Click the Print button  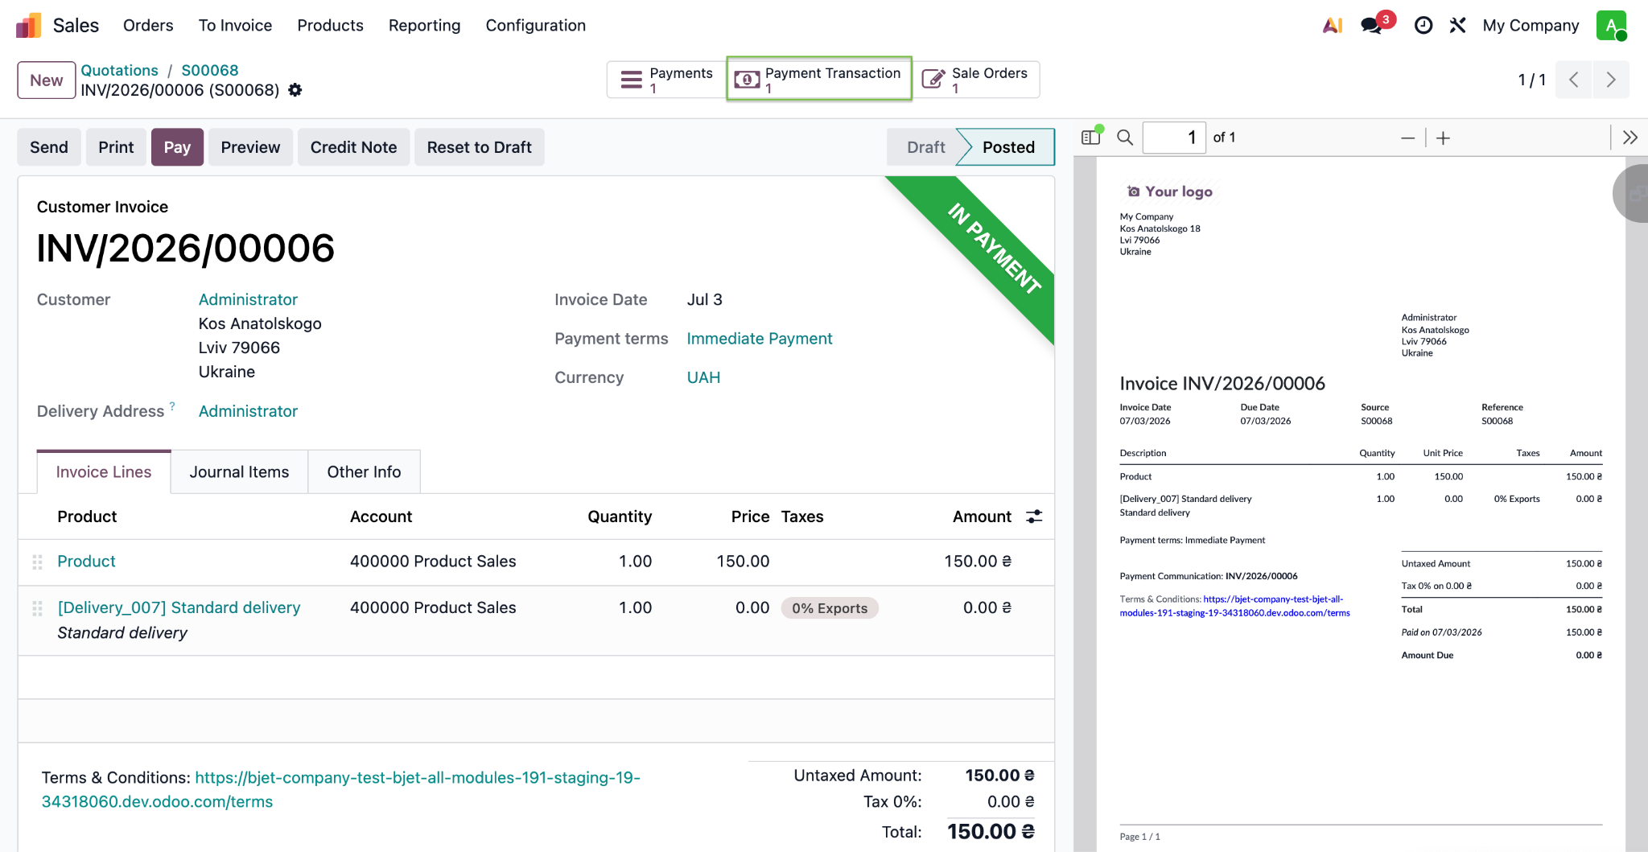tap(116, 147)
